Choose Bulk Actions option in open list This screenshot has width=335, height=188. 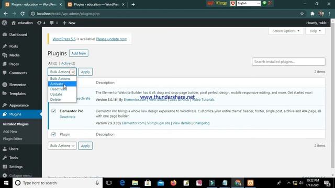pos(62,79)
